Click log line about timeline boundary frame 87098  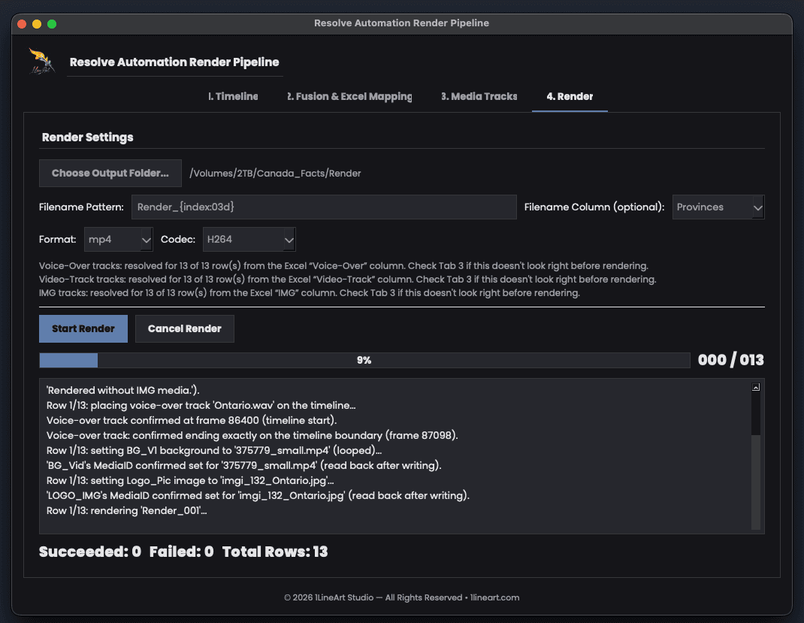click(x=252, y=435)
